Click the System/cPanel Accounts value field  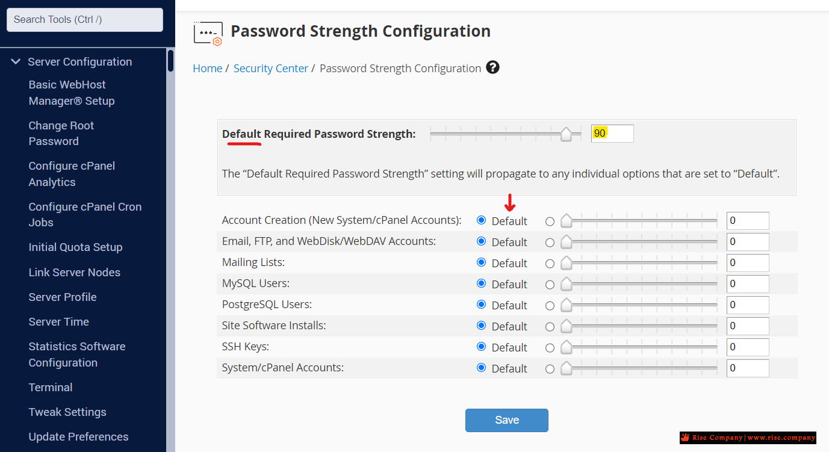747,368
